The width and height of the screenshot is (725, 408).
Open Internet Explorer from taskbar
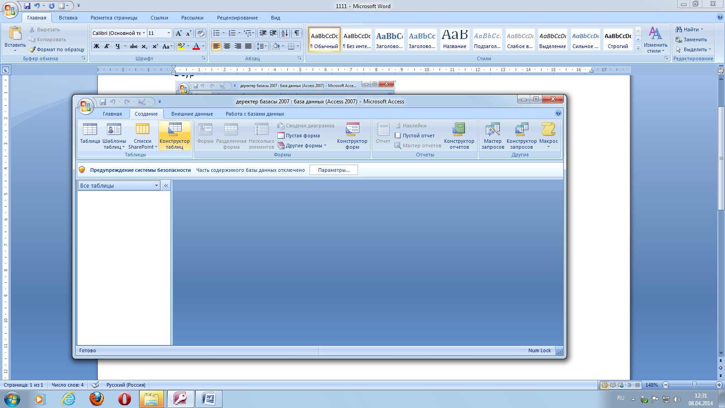click(68, 399)
